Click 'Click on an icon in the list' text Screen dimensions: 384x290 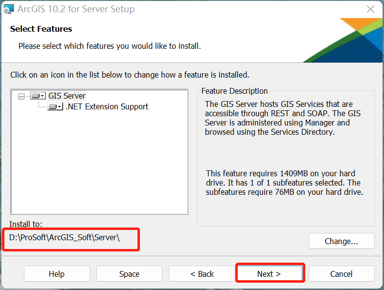130,75
